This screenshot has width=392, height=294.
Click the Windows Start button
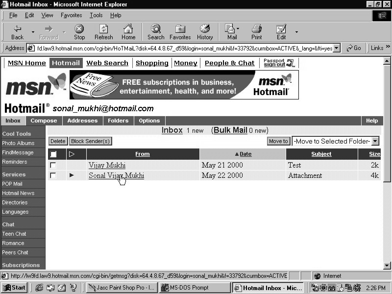pyautogui.click(x=15, y=288)
